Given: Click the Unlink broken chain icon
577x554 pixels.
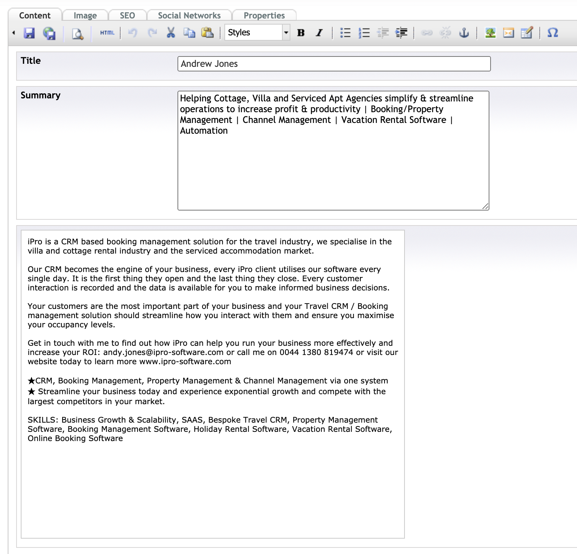Looking at the screenshot, I should tap(445, 33).
